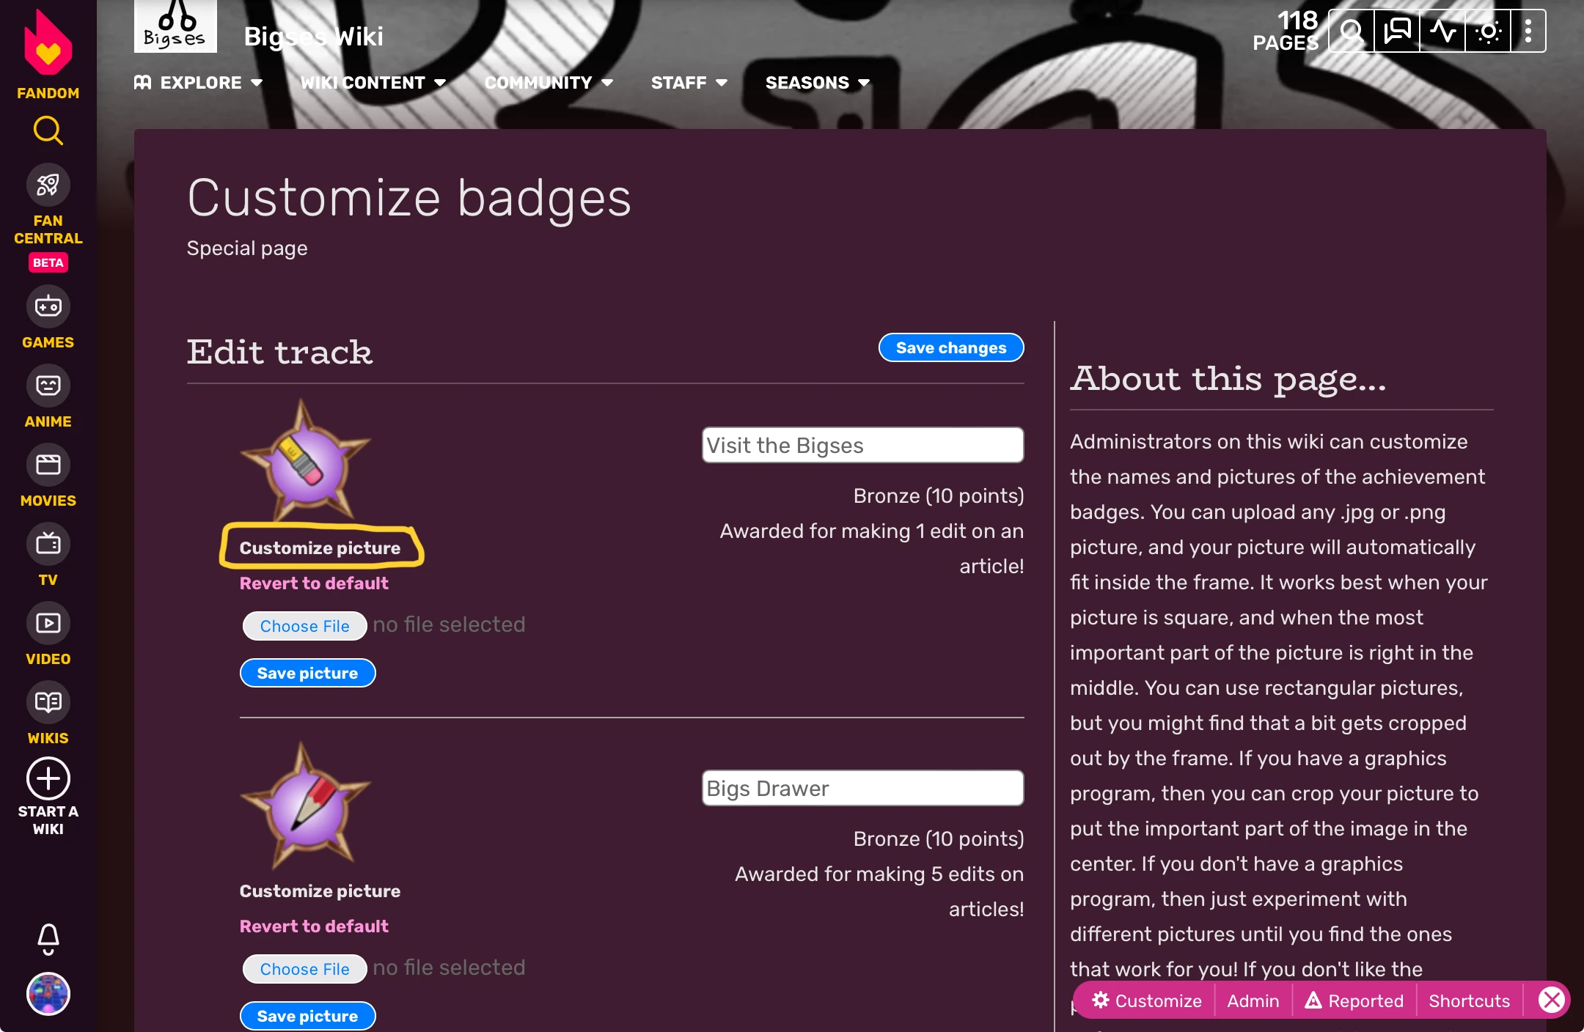
Task: Open the Discussions chat icon
Action: (x=1396, y=29)
